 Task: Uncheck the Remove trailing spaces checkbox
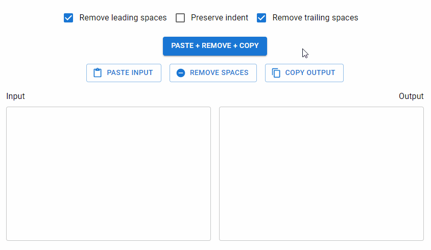[x=261, y=18]
